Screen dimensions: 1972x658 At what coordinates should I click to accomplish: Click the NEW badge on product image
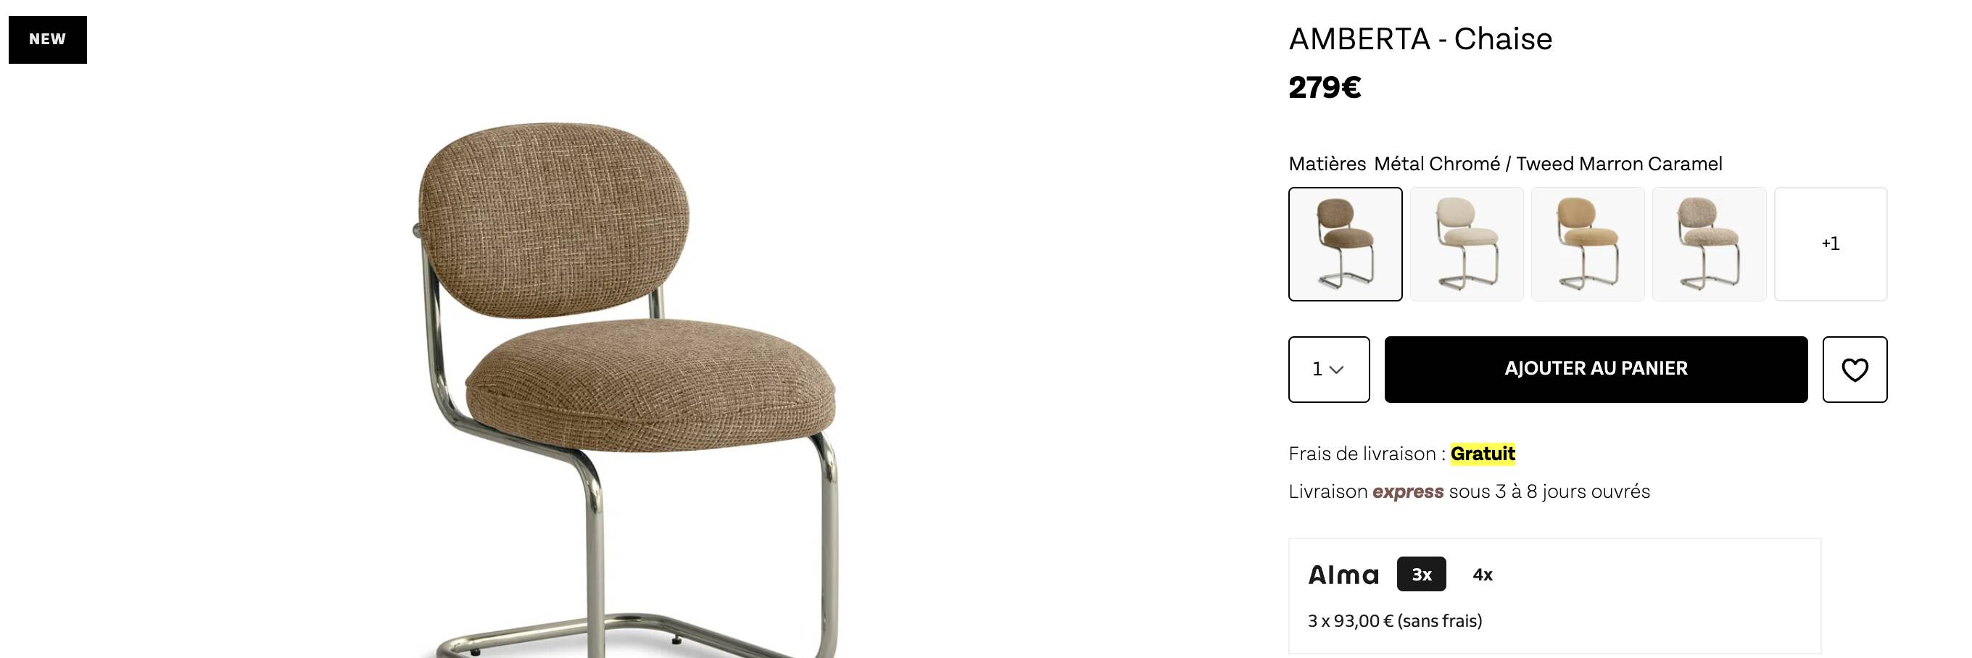pyautogui.click(x=47, y=39)
